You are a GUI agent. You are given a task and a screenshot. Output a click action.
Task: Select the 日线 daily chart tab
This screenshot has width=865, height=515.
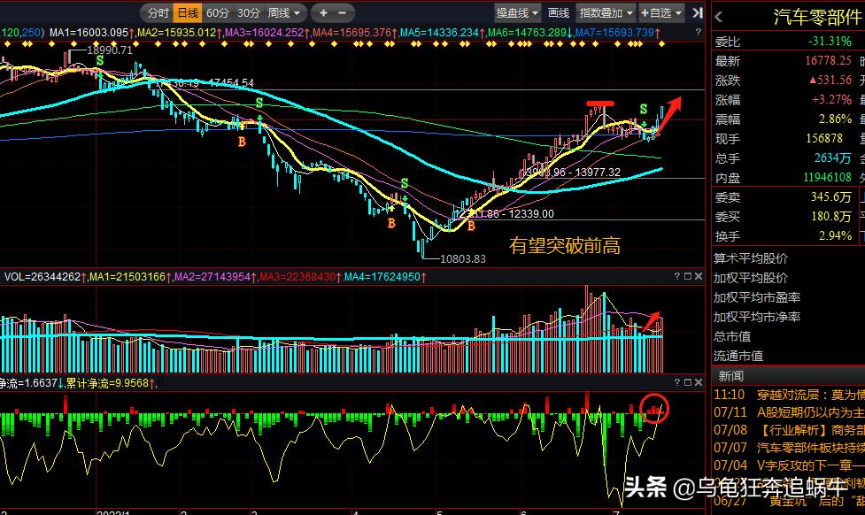188,12
